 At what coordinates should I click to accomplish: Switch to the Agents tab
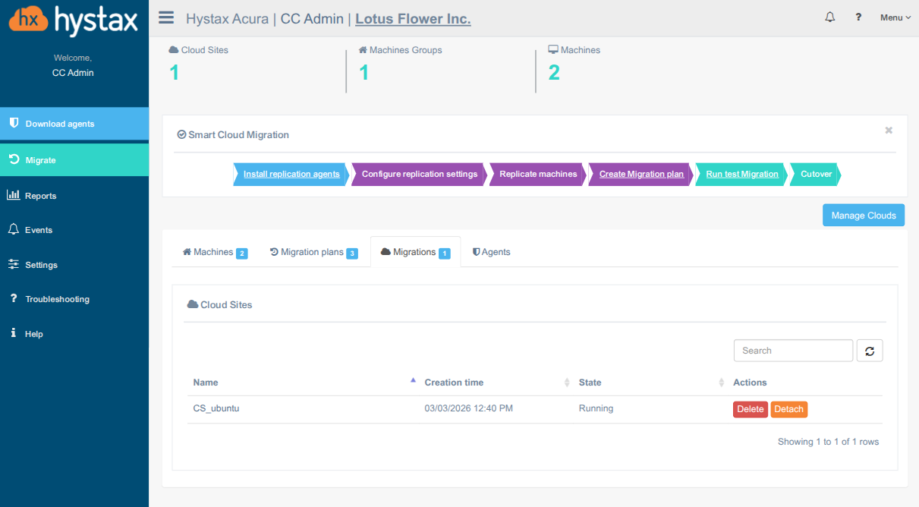(x=491, y=252)
